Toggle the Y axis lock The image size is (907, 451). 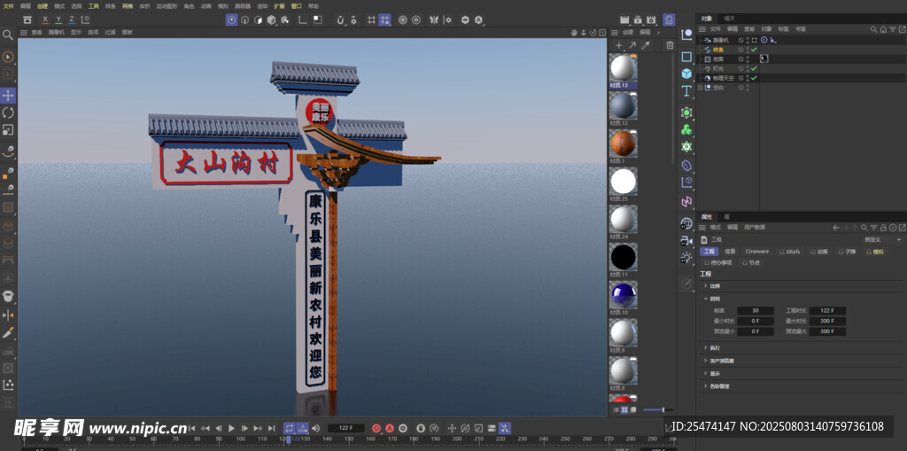pyautogui.click(x=58, y=19)
